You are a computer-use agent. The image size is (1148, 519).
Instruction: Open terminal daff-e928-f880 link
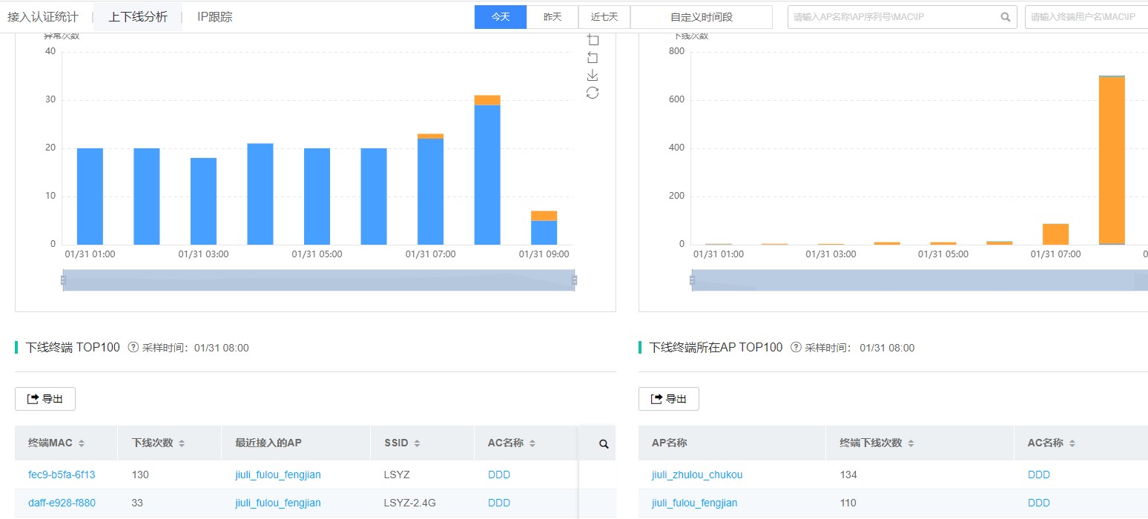[x=62, y=503]
